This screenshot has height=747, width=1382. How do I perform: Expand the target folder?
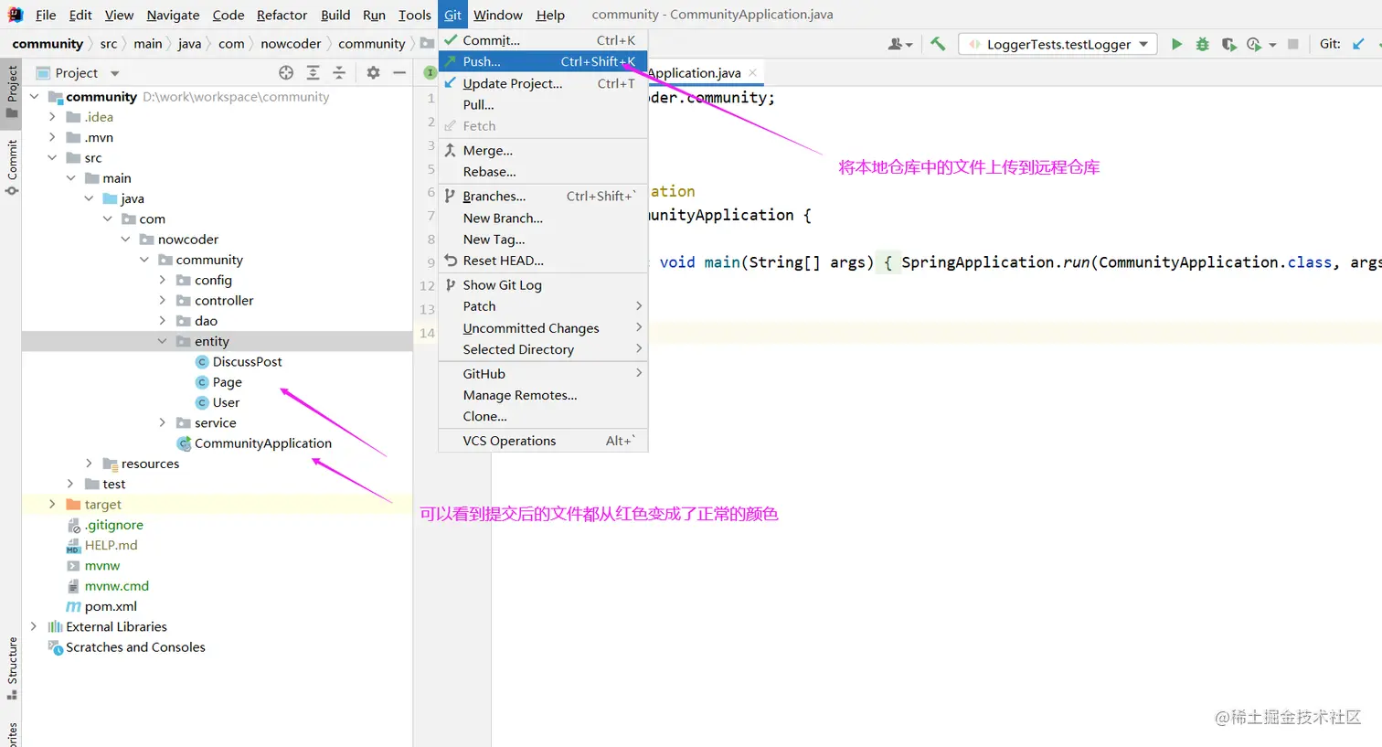52,504
